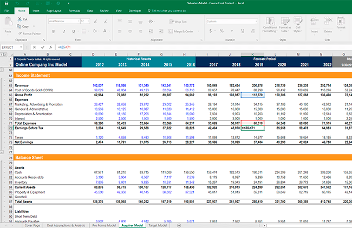Add a new sheet with plus button

(x=179, y=225)
